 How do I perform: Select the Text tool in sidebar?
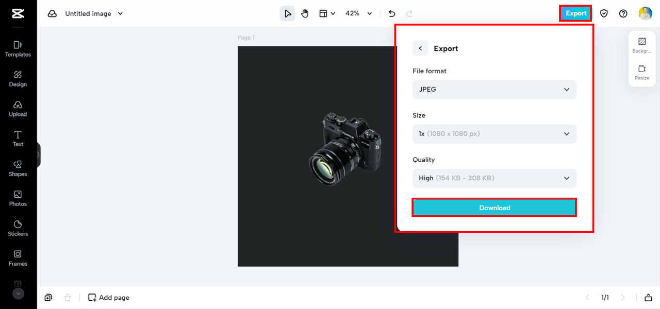coord(18,139)
